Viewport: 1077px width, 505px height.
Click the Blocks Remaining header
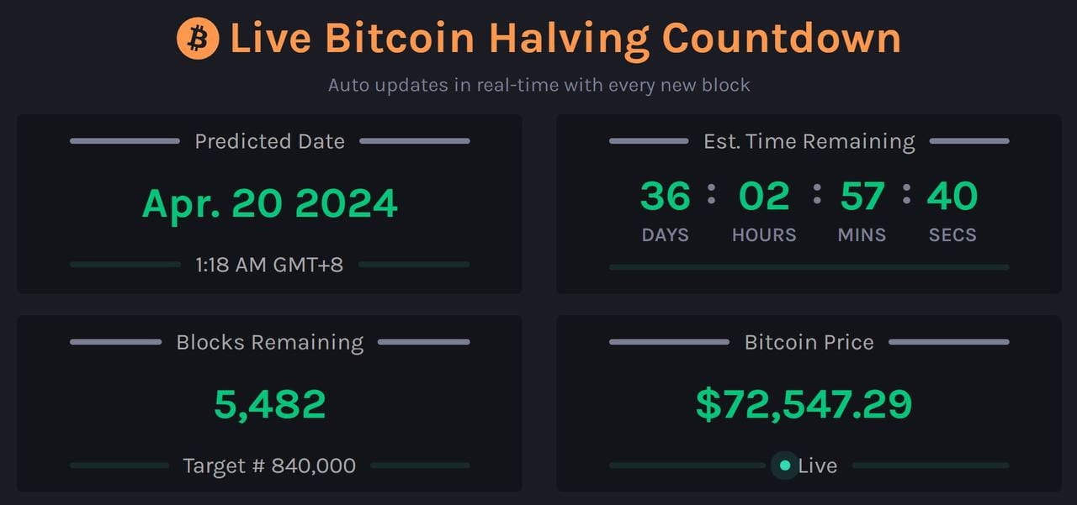pos(269,342)
